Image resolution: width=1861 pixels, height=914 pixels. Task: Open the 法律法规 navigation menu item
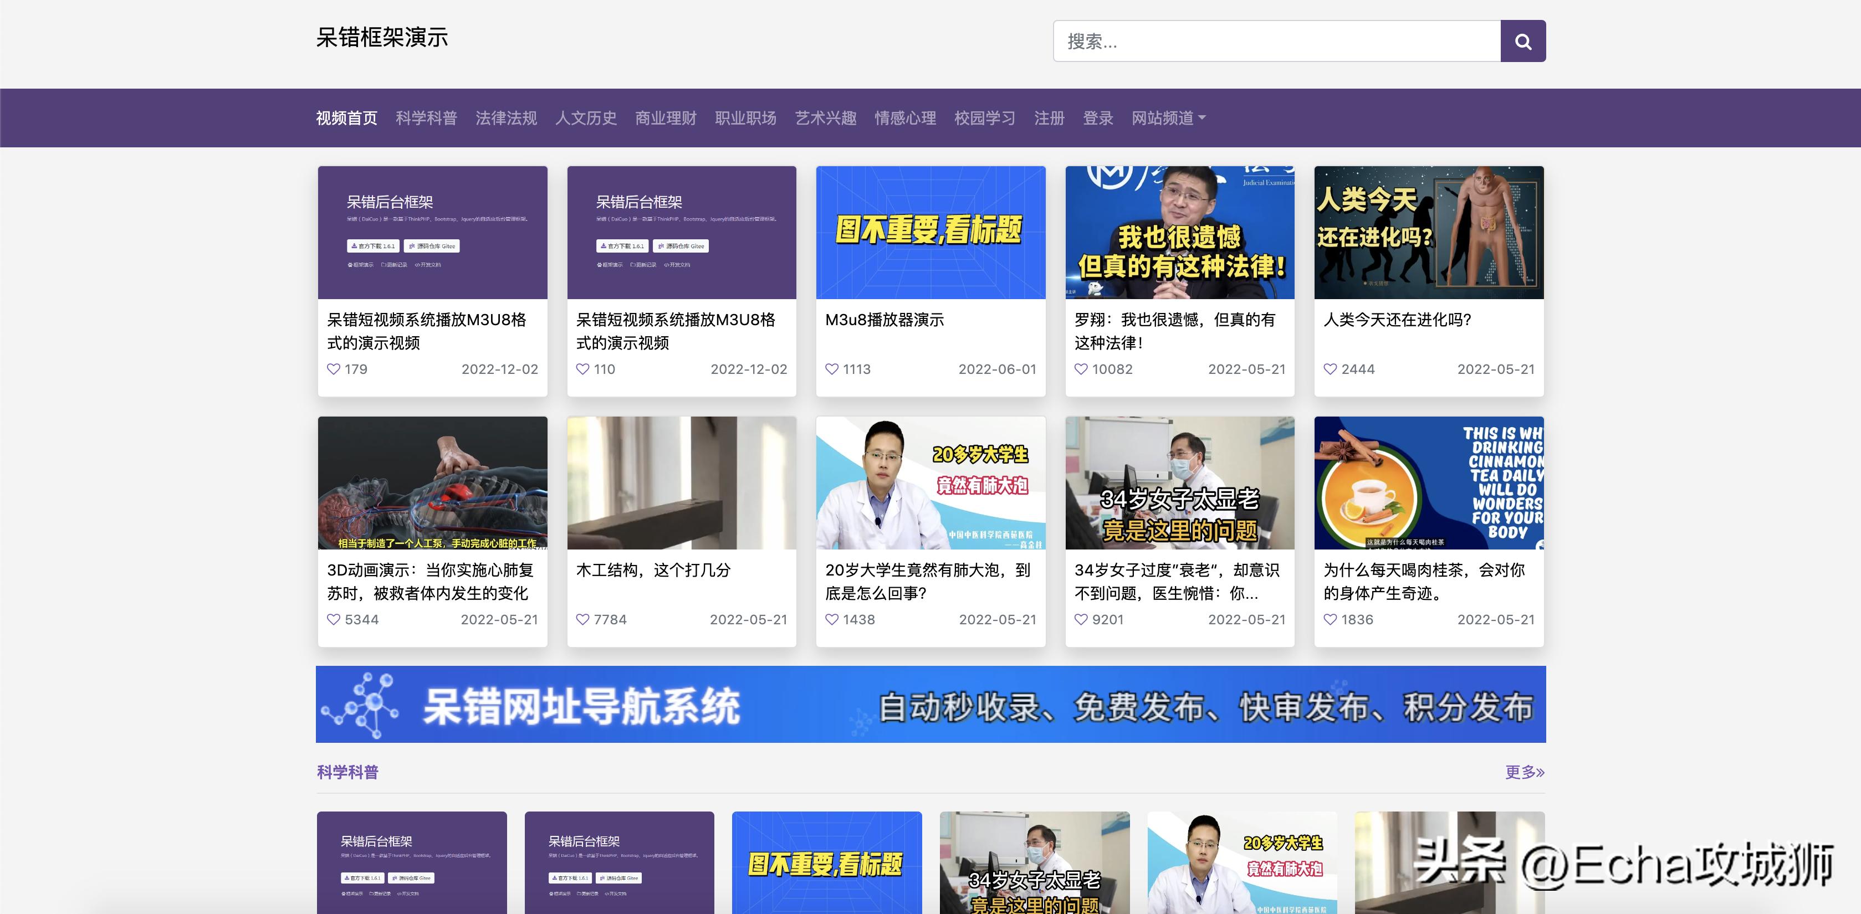coord(507,117)
